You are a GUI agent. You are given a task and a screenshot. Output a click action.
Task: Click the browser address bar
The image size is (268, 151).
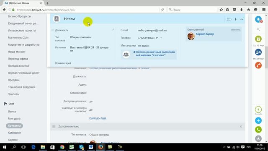click(x=87, y=10)
